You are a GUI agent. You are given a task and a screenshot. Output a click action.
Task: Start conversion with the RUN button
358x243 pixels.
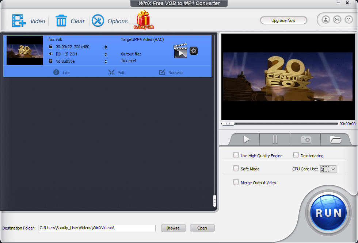328,213
